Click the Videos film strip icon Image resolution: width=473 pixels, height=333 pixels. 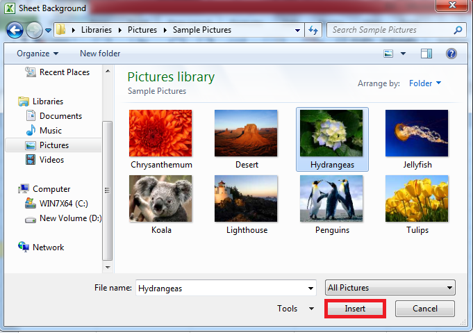coord(31,159)
